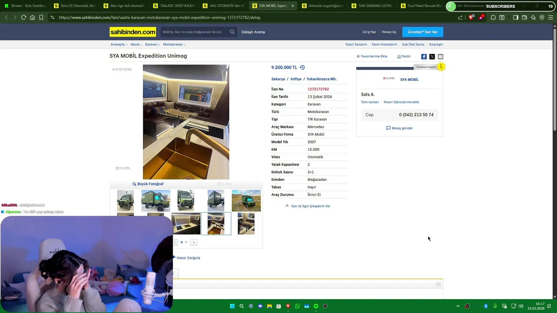Click the browser back arrow
Image resolution: width=557 pixels, height=313 pixels.
[6, 17]
